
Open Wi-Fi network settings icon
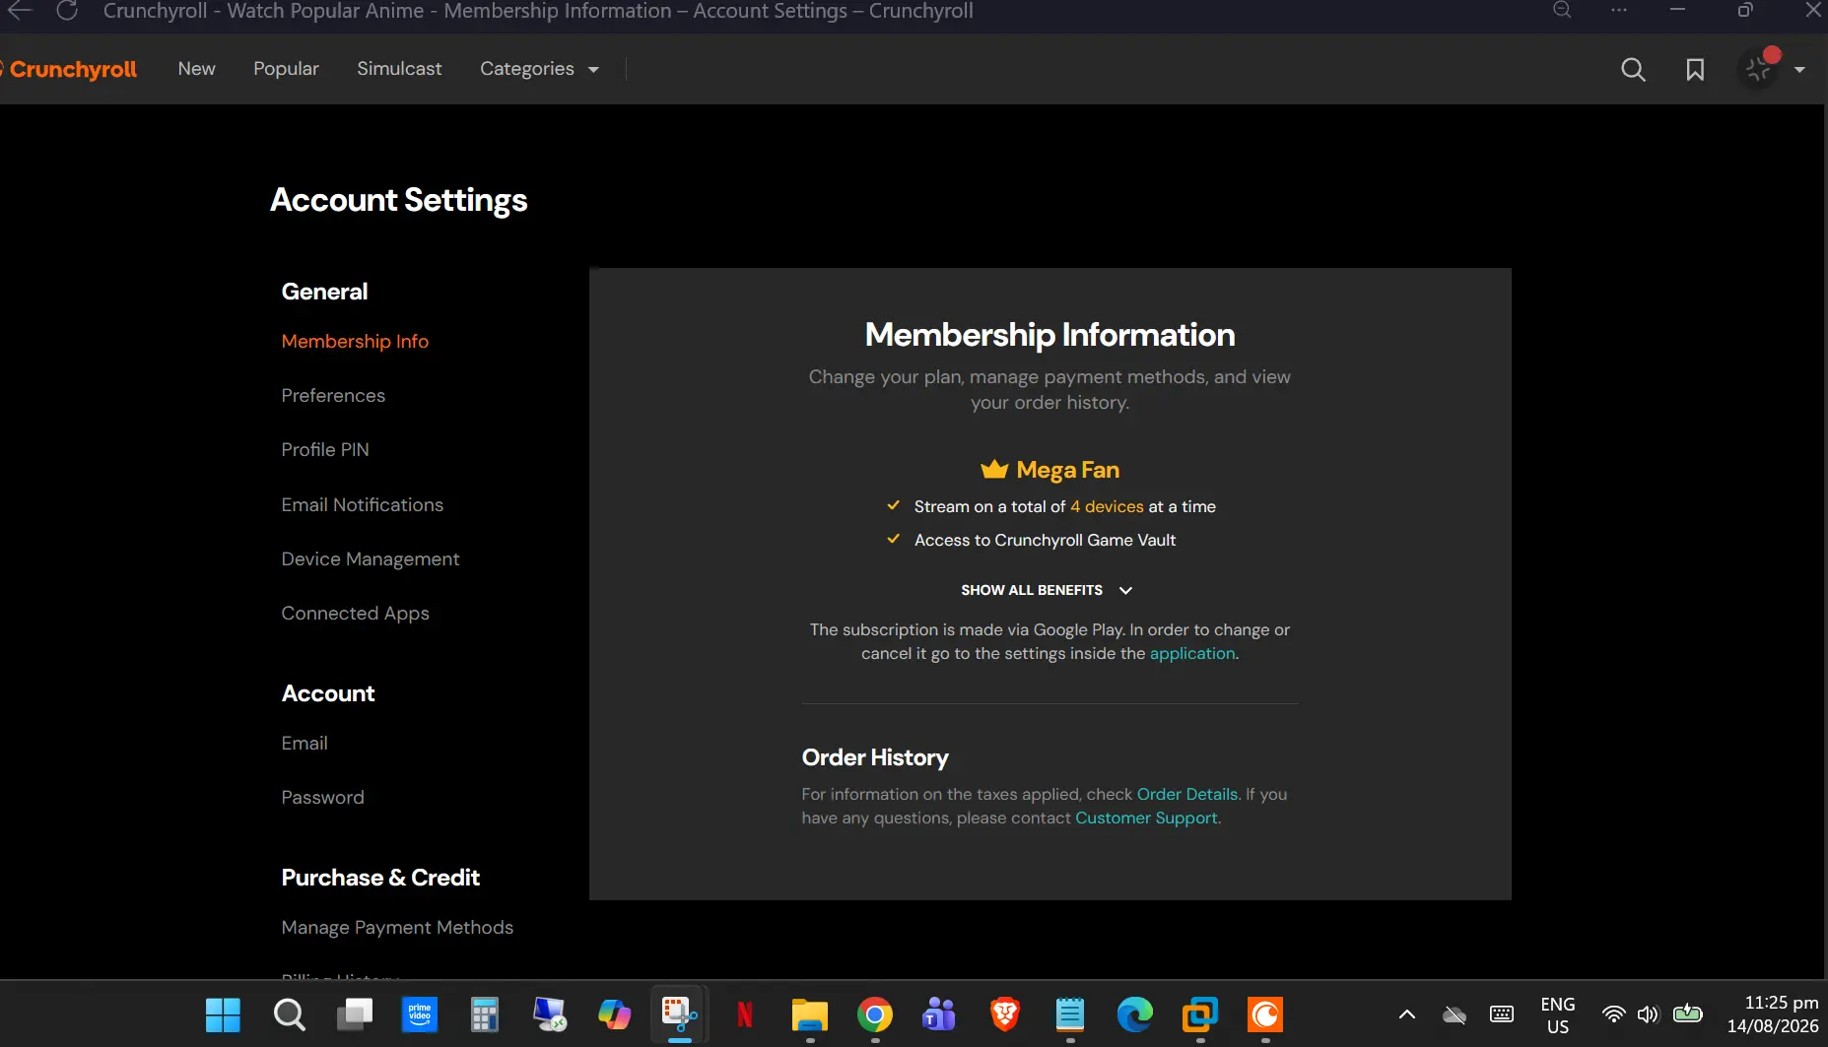click(x=1613, y=1014)
